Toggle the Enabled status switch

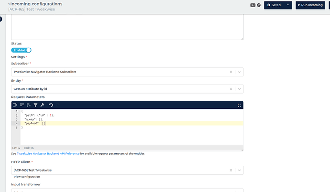click(21, 50)
